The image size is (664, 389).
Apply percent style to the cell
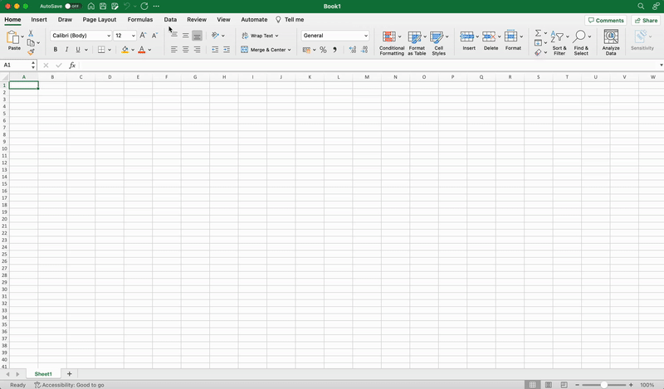click(x=323, y=50)
